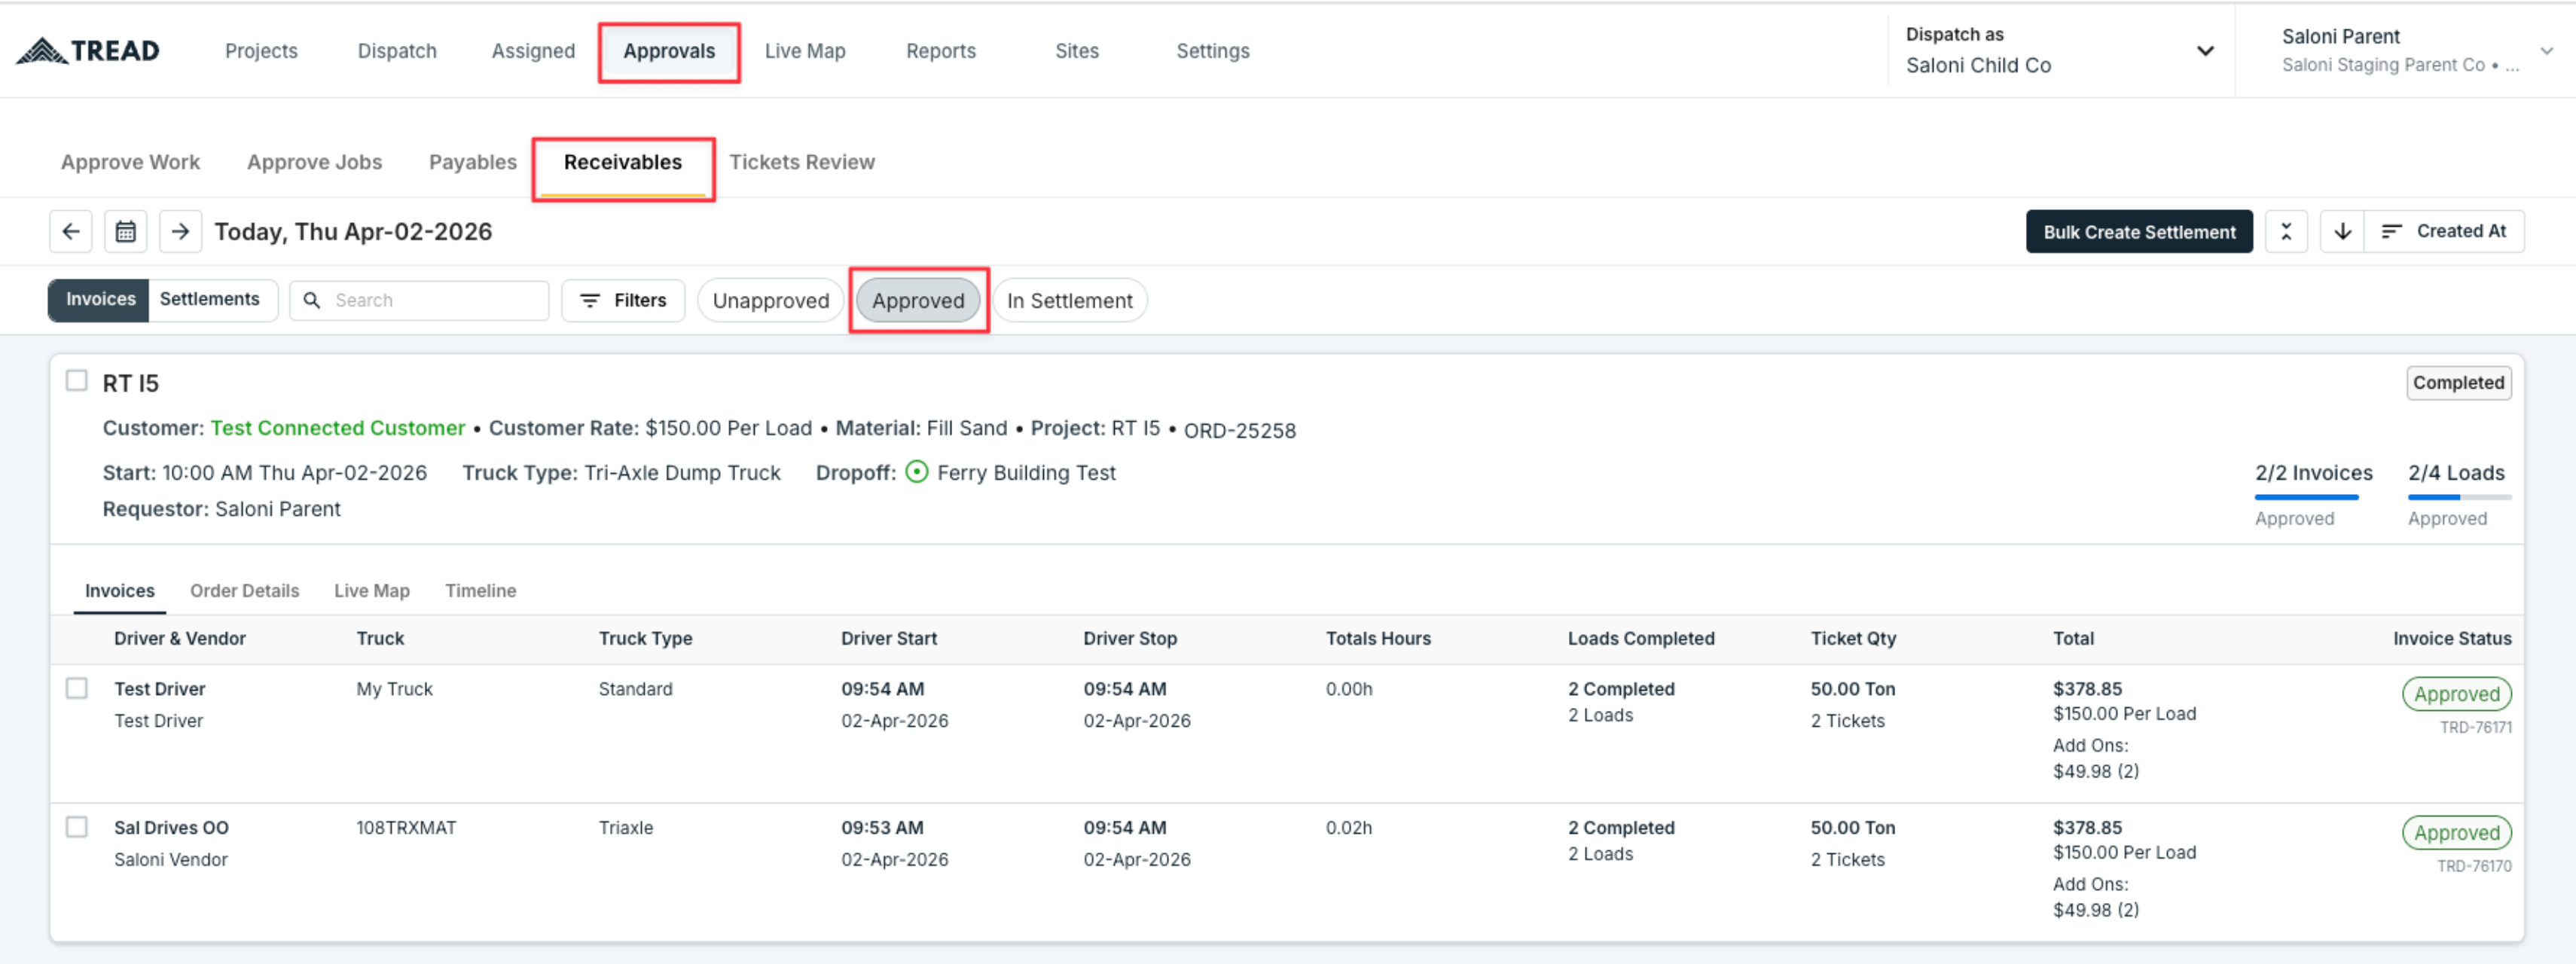Click the Saloni Vendor name

(170, 859)
